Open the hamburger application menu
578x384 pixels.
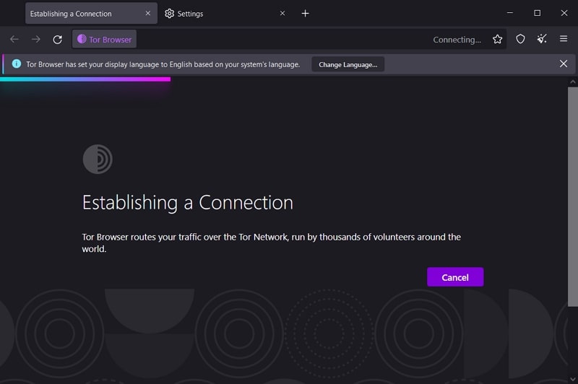[x=564, y=40]
